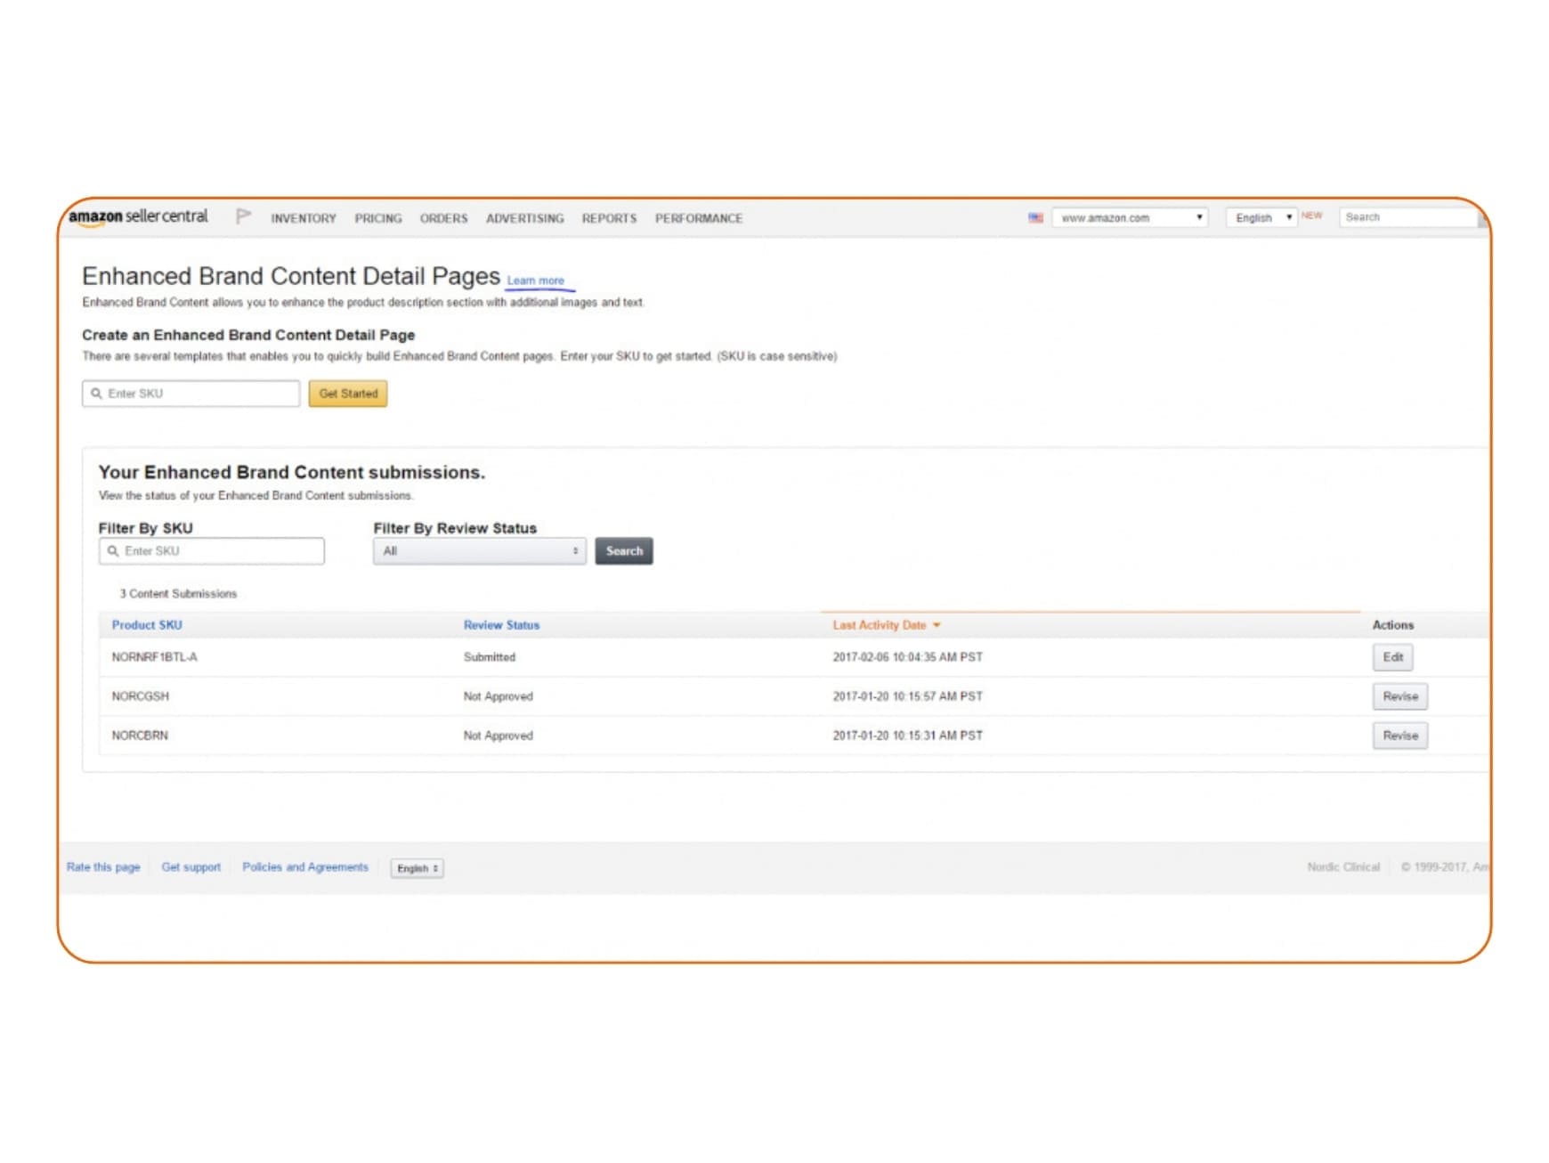Select the NORCGSH SKU text
The height and width of the screenshot is (1163, 1549).
pos(140,696)
